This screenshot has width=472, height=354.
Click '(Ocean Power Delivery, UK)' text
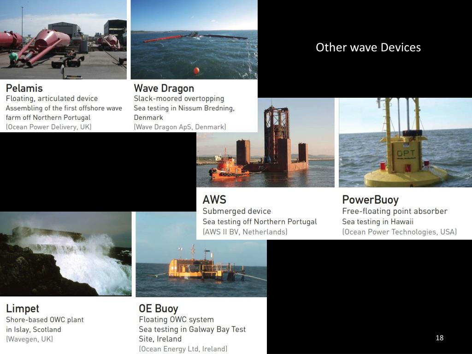click(49, 127)
